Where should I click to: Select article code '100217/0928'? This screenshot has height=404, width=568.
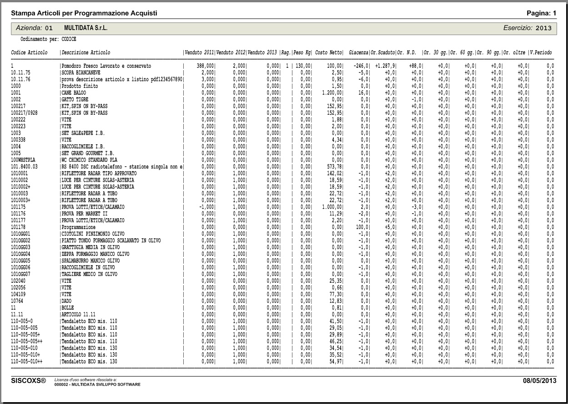(x=25, y=113)
